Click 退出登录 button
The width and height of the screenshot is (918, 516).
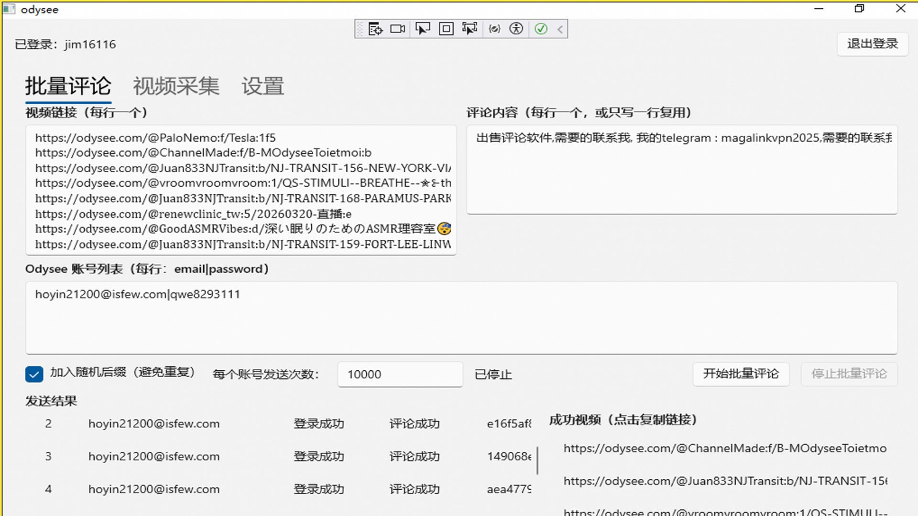[872, 44]
